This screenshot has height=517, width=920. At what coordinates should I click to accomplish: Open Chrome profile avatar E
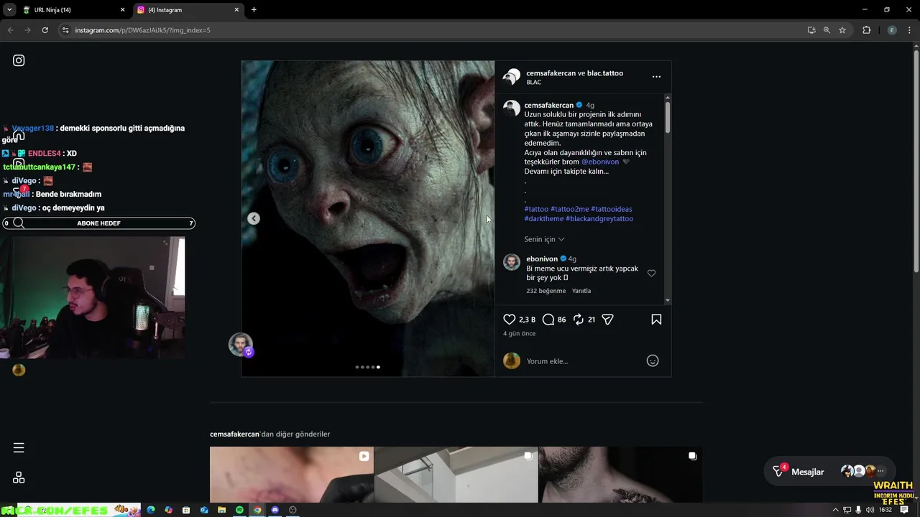tap(892, 30)
